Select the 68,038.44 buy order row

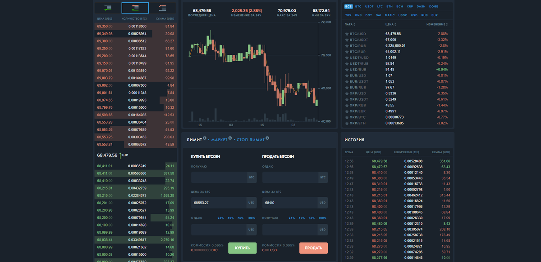click(x=135, y=240)
